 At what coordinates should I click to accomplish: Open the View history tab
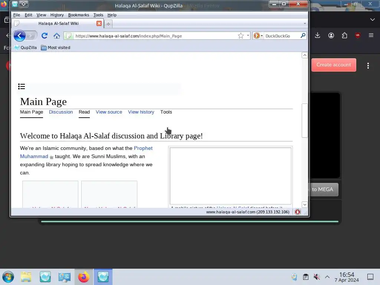tap(141, 112)
